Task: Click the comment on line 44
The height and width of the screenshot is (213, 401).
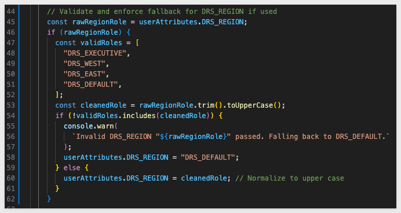Action: 162,12
